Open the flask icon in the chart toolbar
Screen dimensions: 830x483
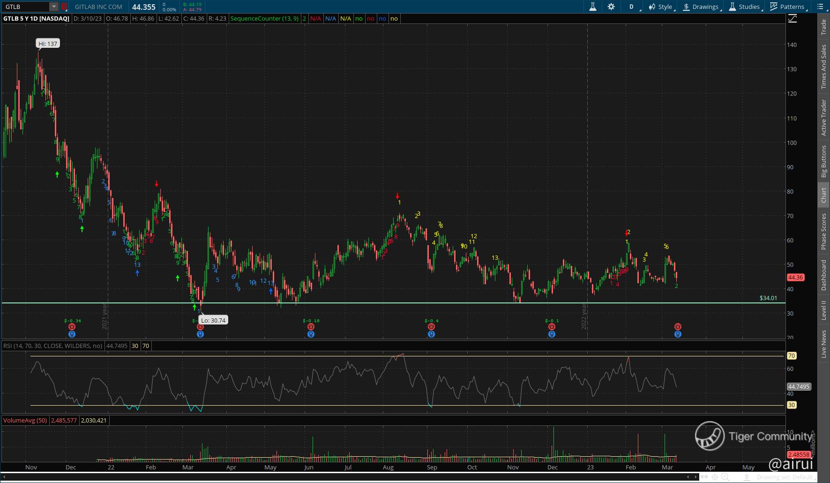592,7
